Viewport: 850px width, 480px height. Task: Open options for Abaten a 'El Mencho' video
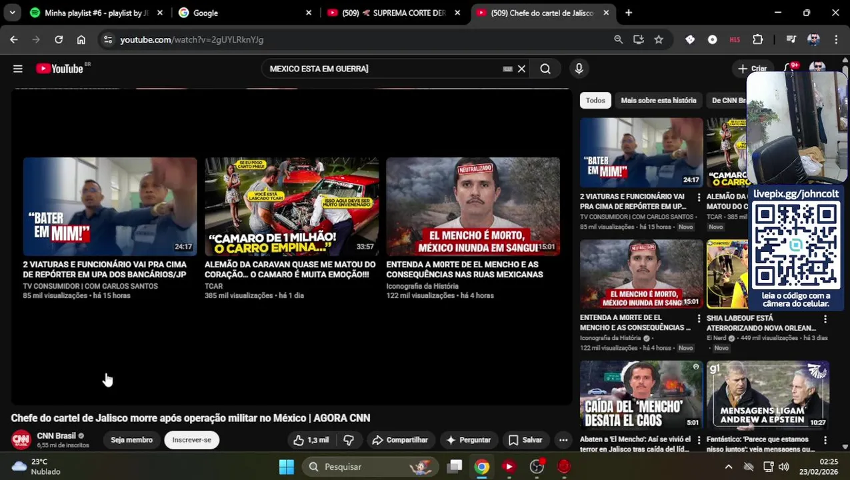click(x=699, y=441)
